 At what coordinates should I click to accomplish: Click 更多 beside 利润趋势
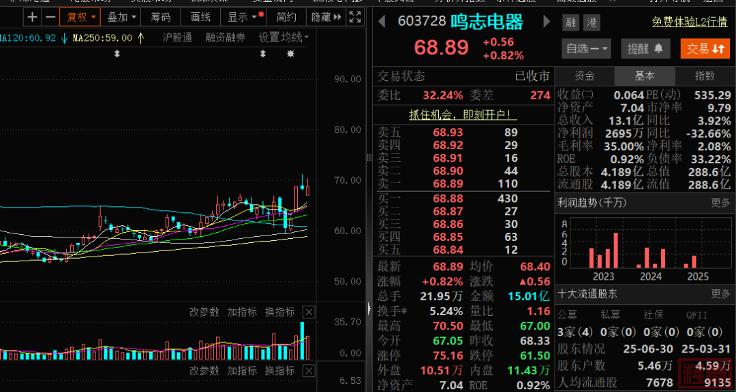pyautogui.click(x=720, y=203)
